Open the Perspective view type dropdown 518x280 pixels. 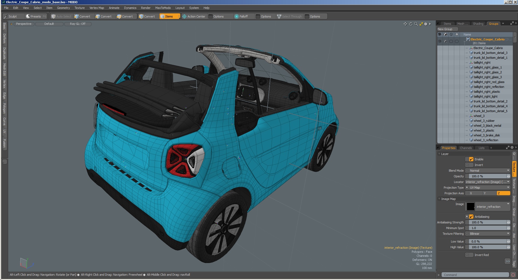(x=24, y=24)
